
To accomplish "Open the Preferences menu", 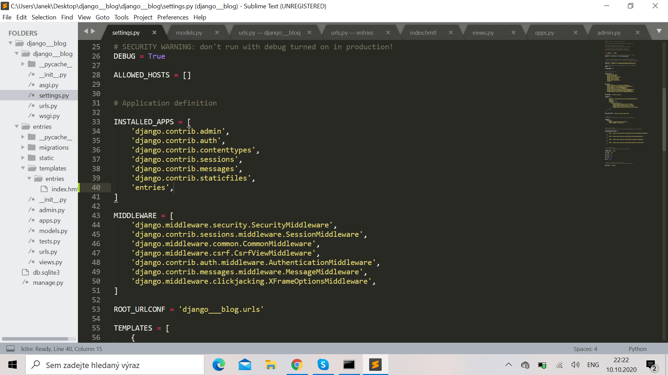I will pos(173,17).
